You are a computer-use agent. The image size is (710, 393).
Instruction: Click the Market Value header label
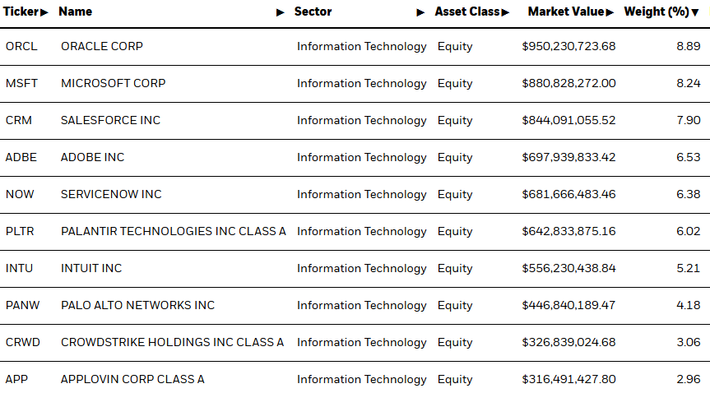point(566,12)
